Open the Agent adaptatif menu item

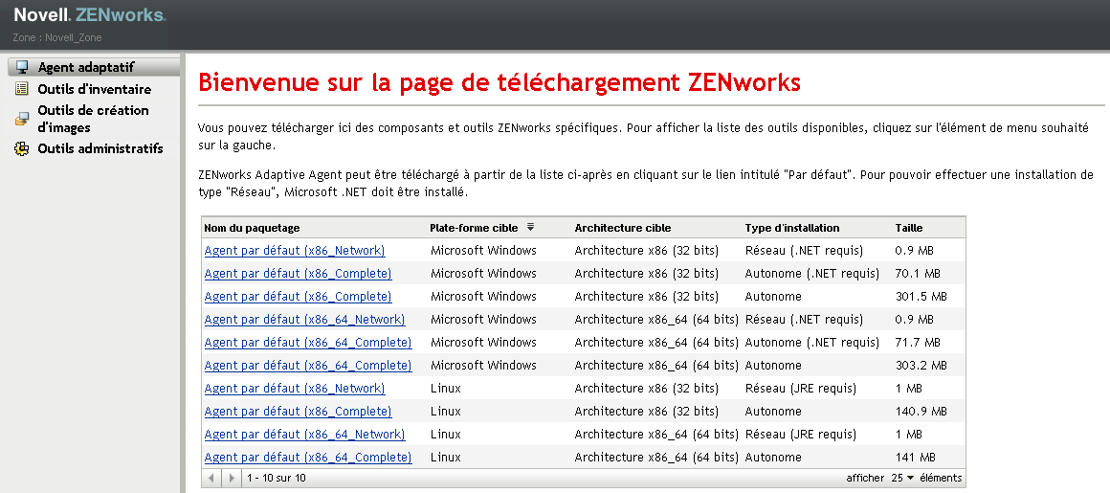click(x=86, y=67)
